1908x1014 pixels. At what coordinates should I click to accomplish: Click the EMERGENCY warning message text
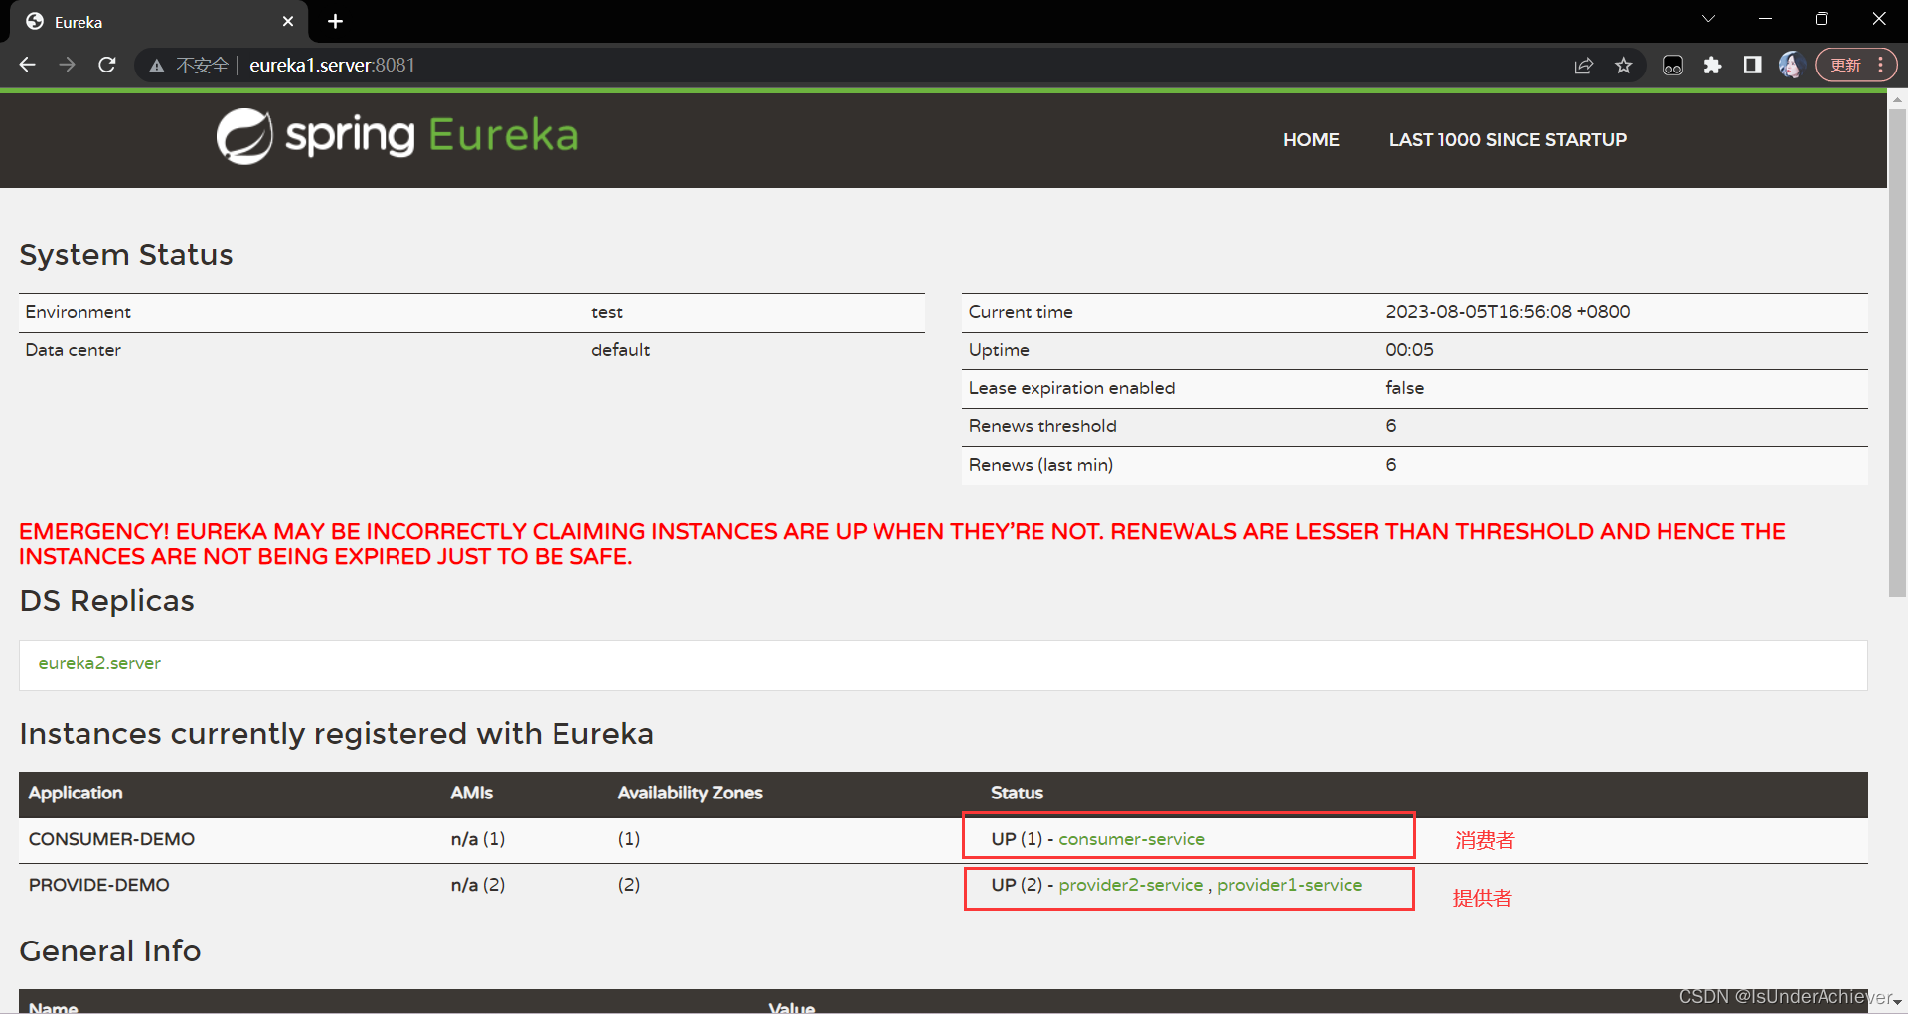pos(901,544)
